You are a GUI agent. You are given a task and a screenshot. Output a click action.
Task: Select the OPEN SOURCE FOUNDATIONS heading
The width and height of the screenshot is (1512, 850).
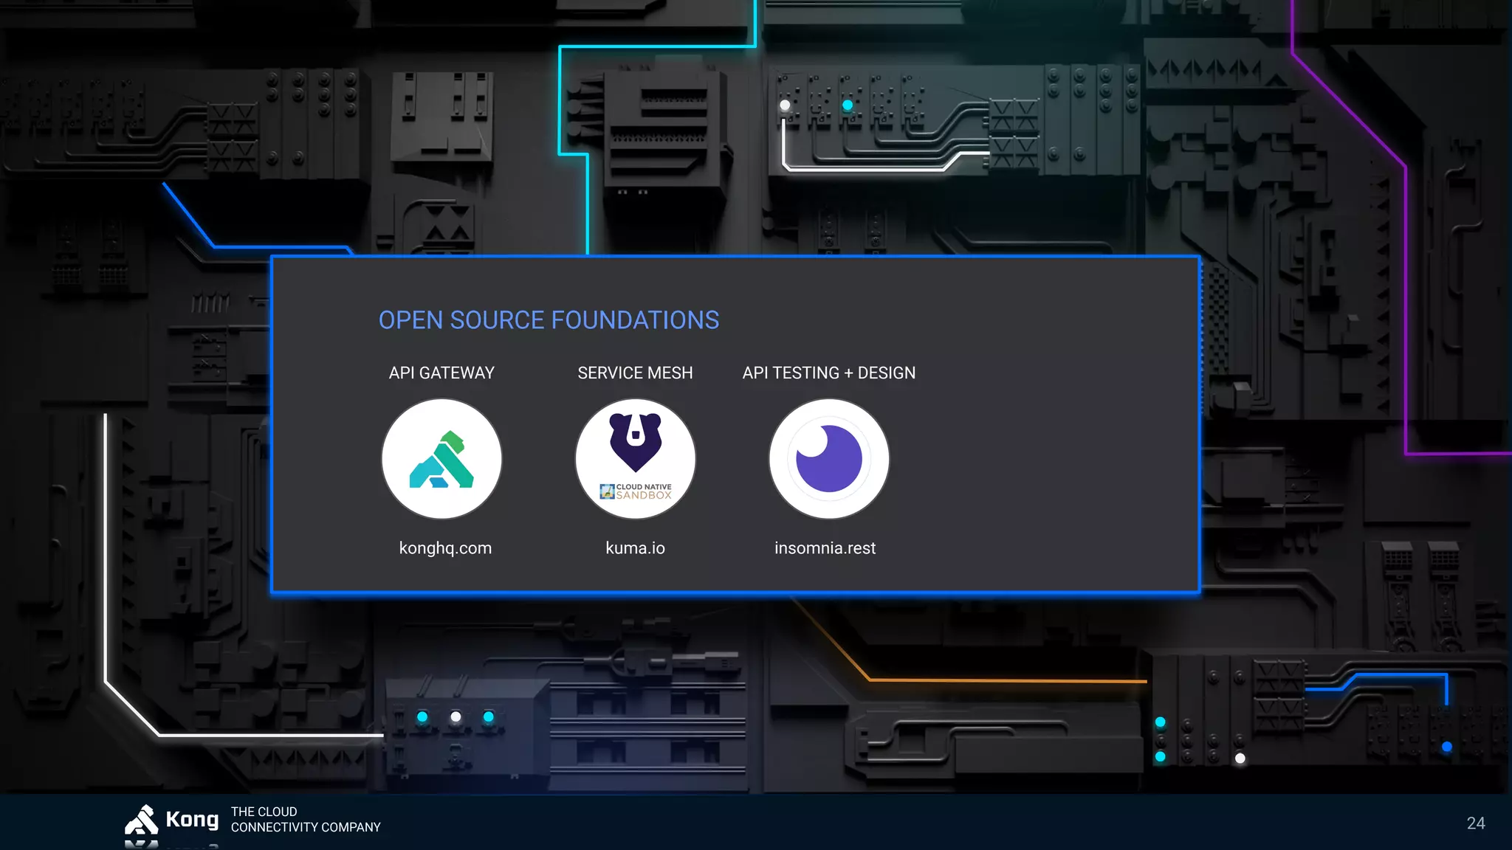[549, 320]
